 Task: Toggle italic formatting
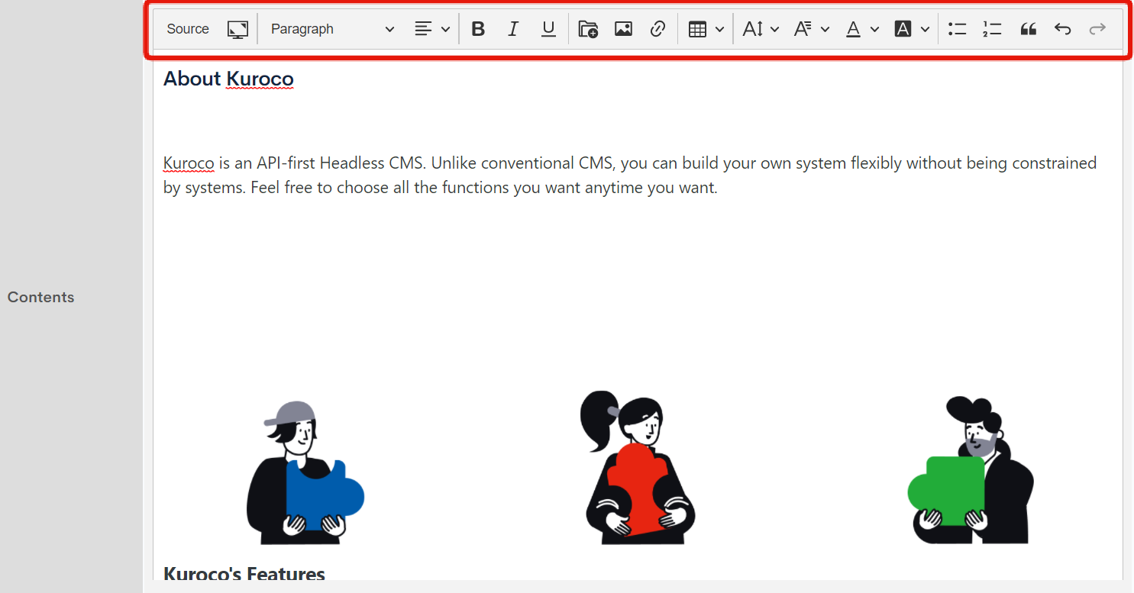pyautogui.click(x=513, y=29)
